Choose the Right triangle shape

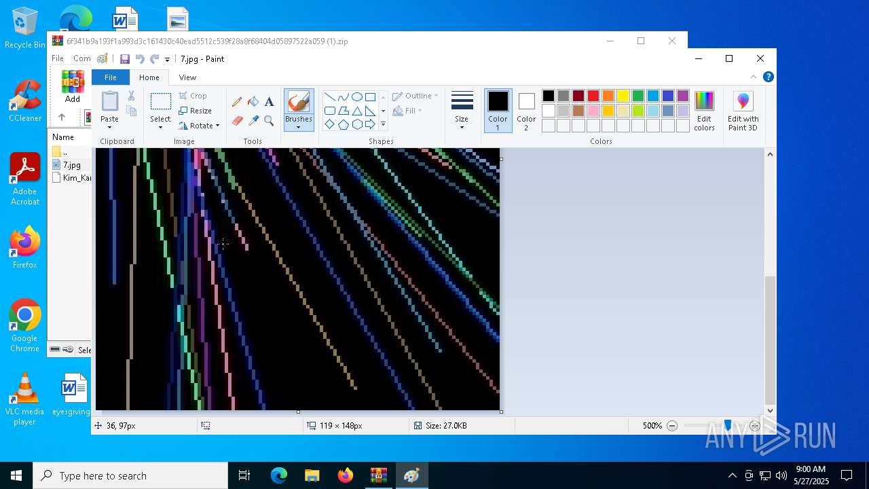point(370,111)
